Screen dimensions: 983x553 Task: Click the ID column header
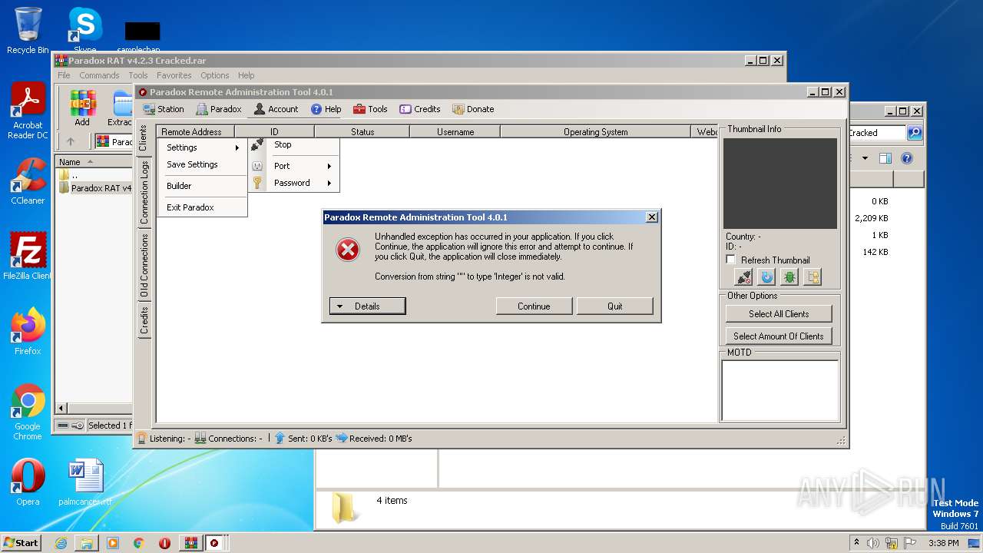click(x=274, y=132)
